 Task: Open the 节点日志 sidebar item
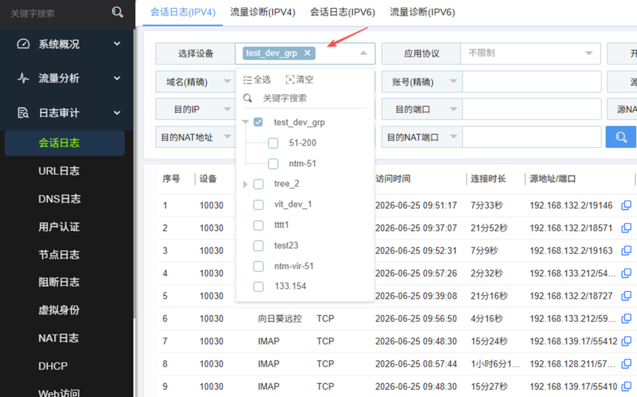[x=59, y=254]
